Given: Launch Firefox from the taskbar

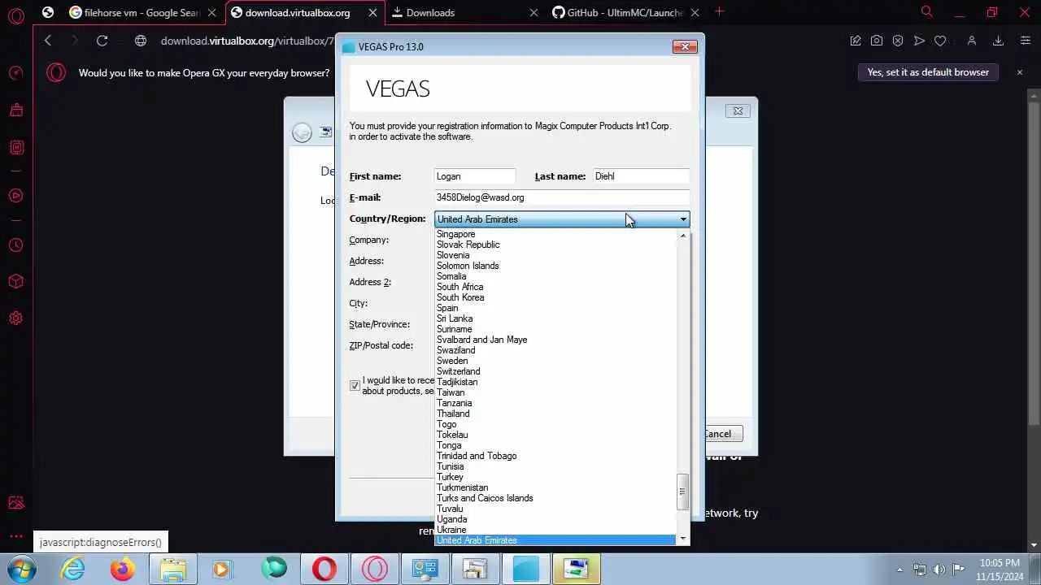Looking at the screenshot, I should point(124,569).
